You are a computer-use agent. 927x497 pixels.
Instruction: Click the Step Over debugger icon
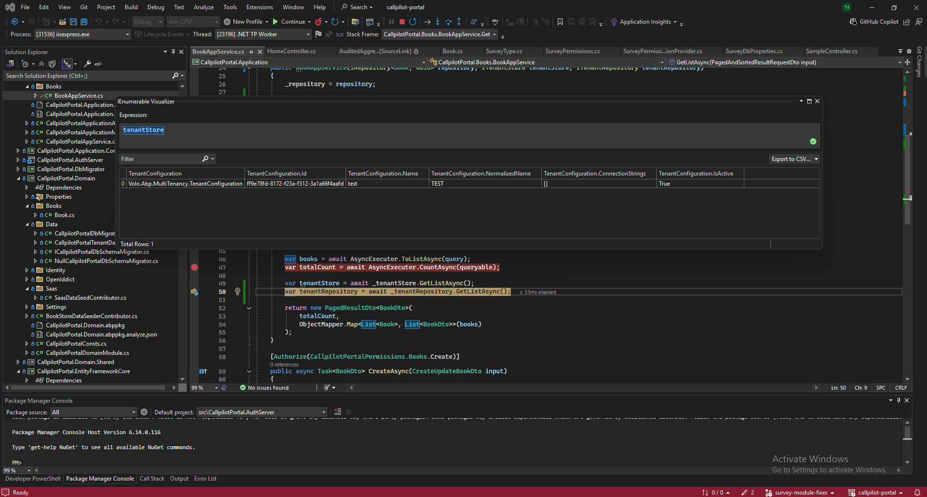pyautogui.click(x=448, y=22)
